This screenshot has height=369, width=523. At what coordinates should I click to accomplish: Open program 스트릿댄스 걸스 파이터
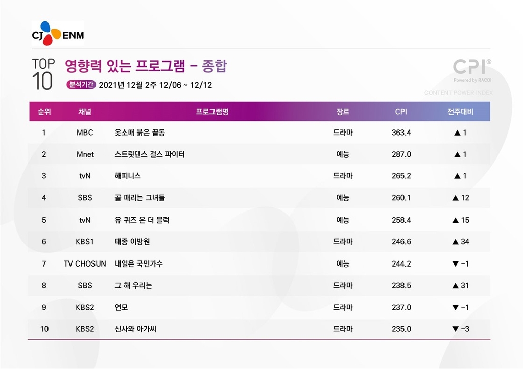pyautogui.click(x=150, y=154)
